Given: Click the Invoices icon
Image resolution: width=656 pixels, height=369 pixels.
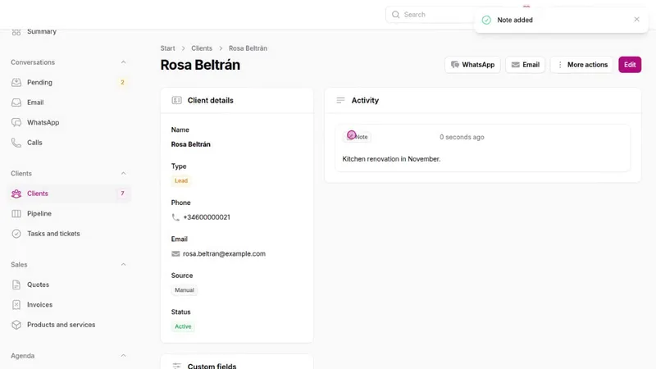Looking at the screenshot, I should [x=16, y=305].
